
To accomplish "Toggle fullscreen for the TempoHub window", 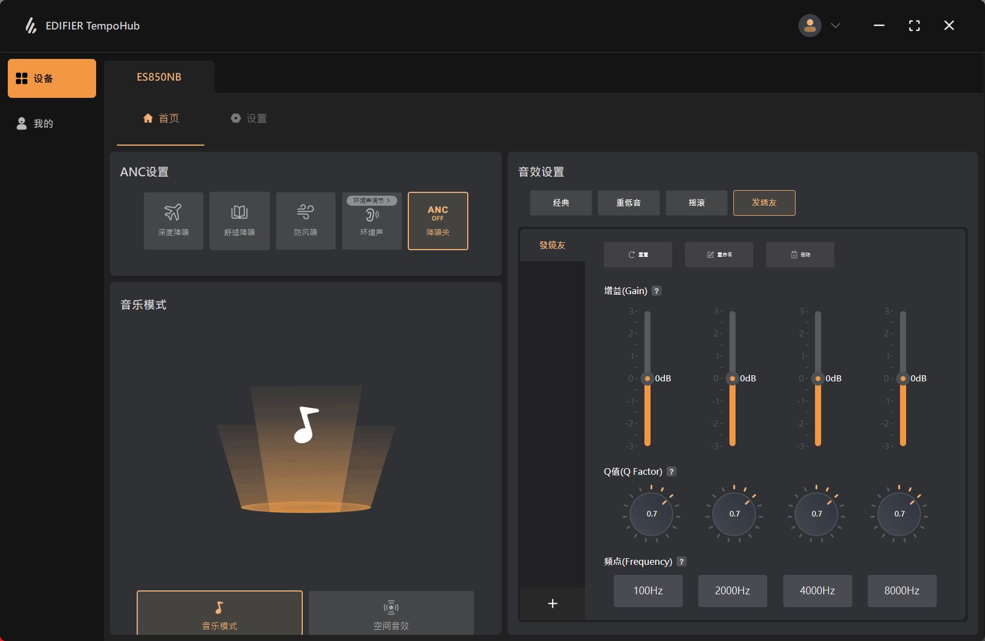I will coord(914,26).
